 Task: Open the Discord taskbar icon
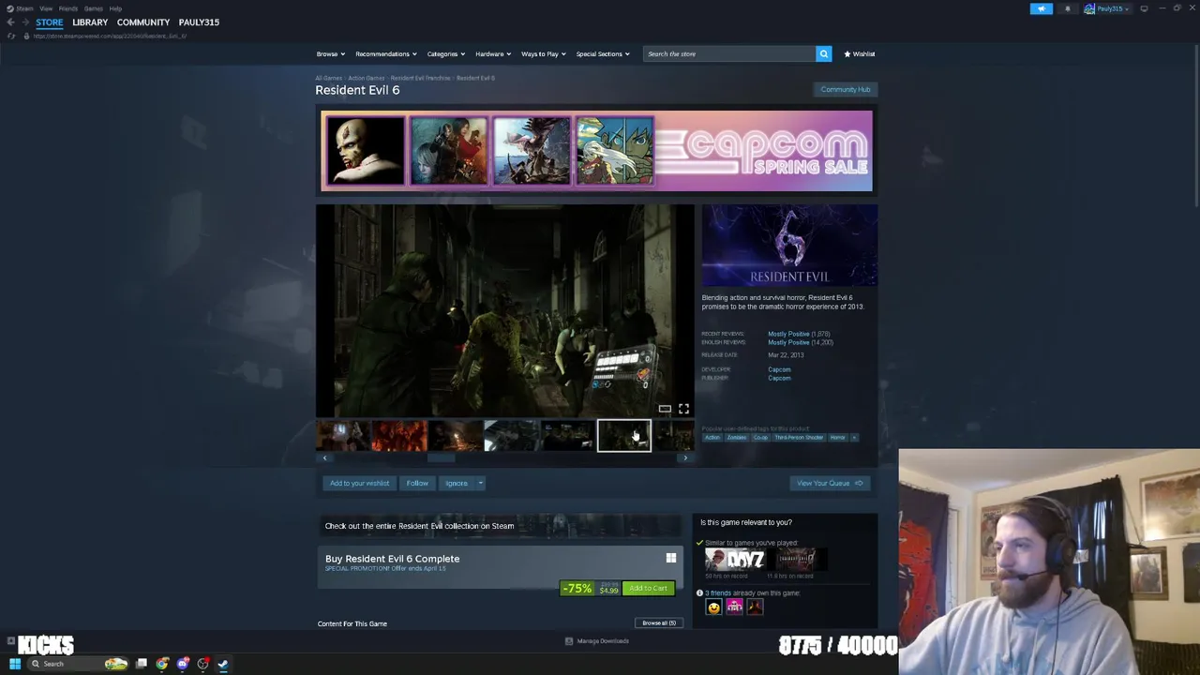point(183,664)
